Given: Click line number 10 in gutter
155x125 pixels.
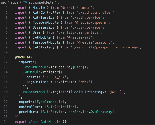Looking at the screenshot, I should (x=6, y=52).
